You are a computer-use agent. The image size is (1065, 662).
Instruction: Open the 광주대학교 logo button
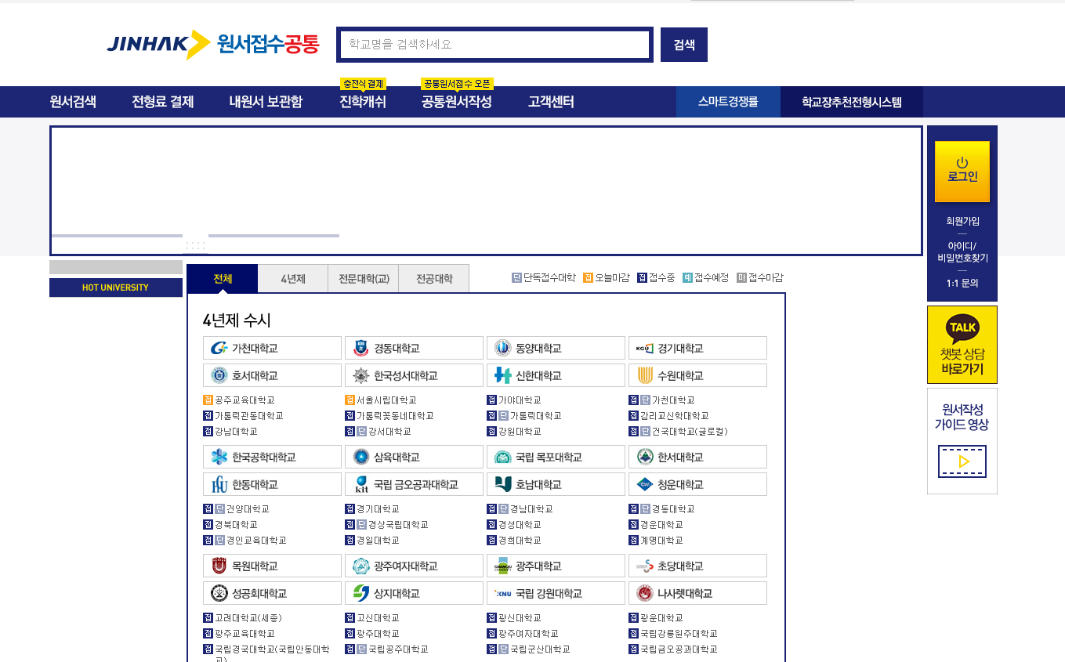click(x=556, y=566)
